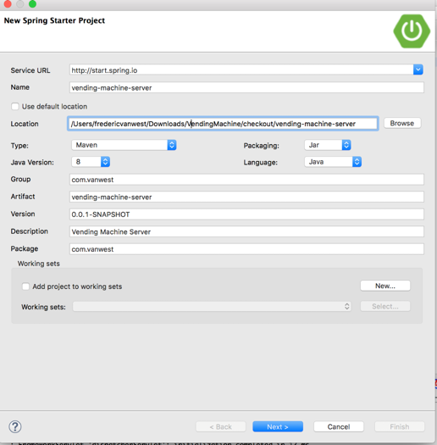Open the Language dropdown showing Java

coord(333,162)
